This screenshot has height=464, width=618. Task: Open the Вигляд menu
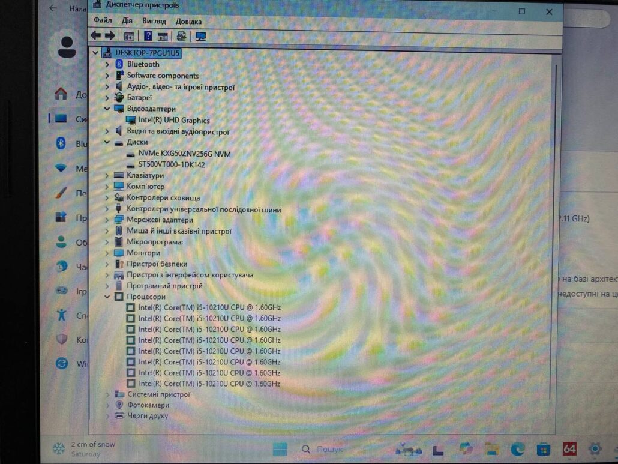click(x=154, y=21)
